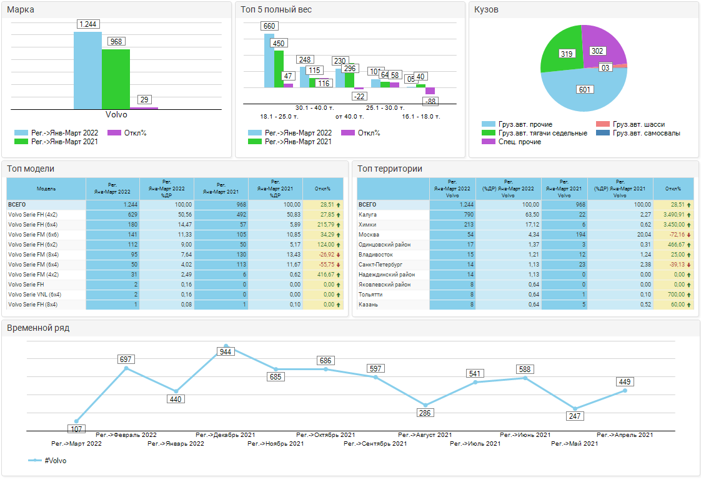Screen dimensions: 701x495
Task: Sort Топ модели by Рег. Янв-Март 2022 header
Action: click(112, 189)
